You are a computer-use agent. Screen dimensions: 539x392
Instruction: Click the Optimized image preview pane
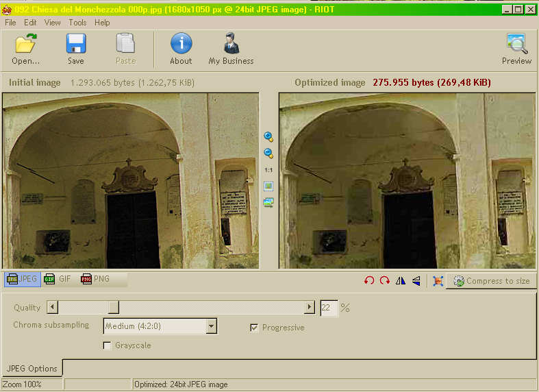coord(408,181)
